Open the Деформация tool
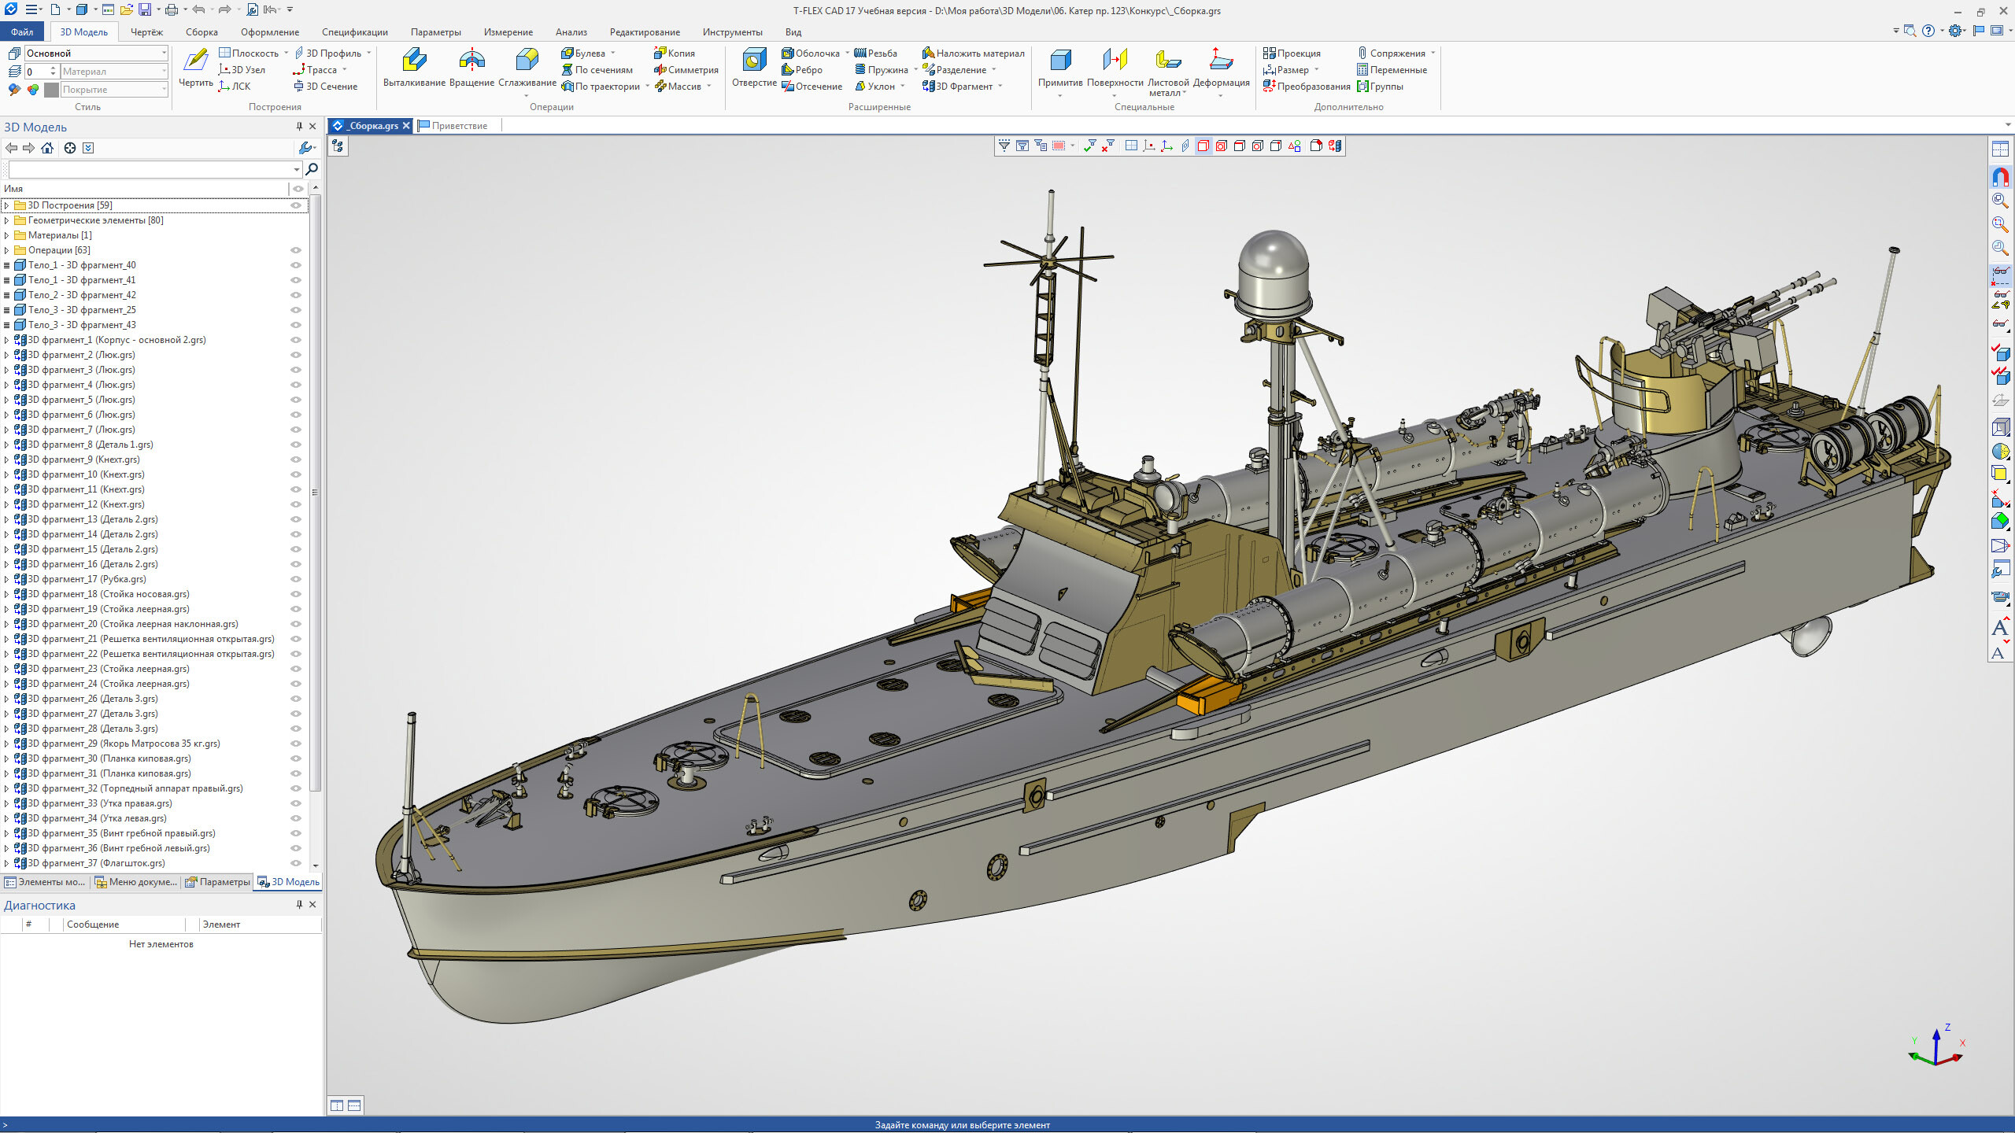 [1221, 71]
